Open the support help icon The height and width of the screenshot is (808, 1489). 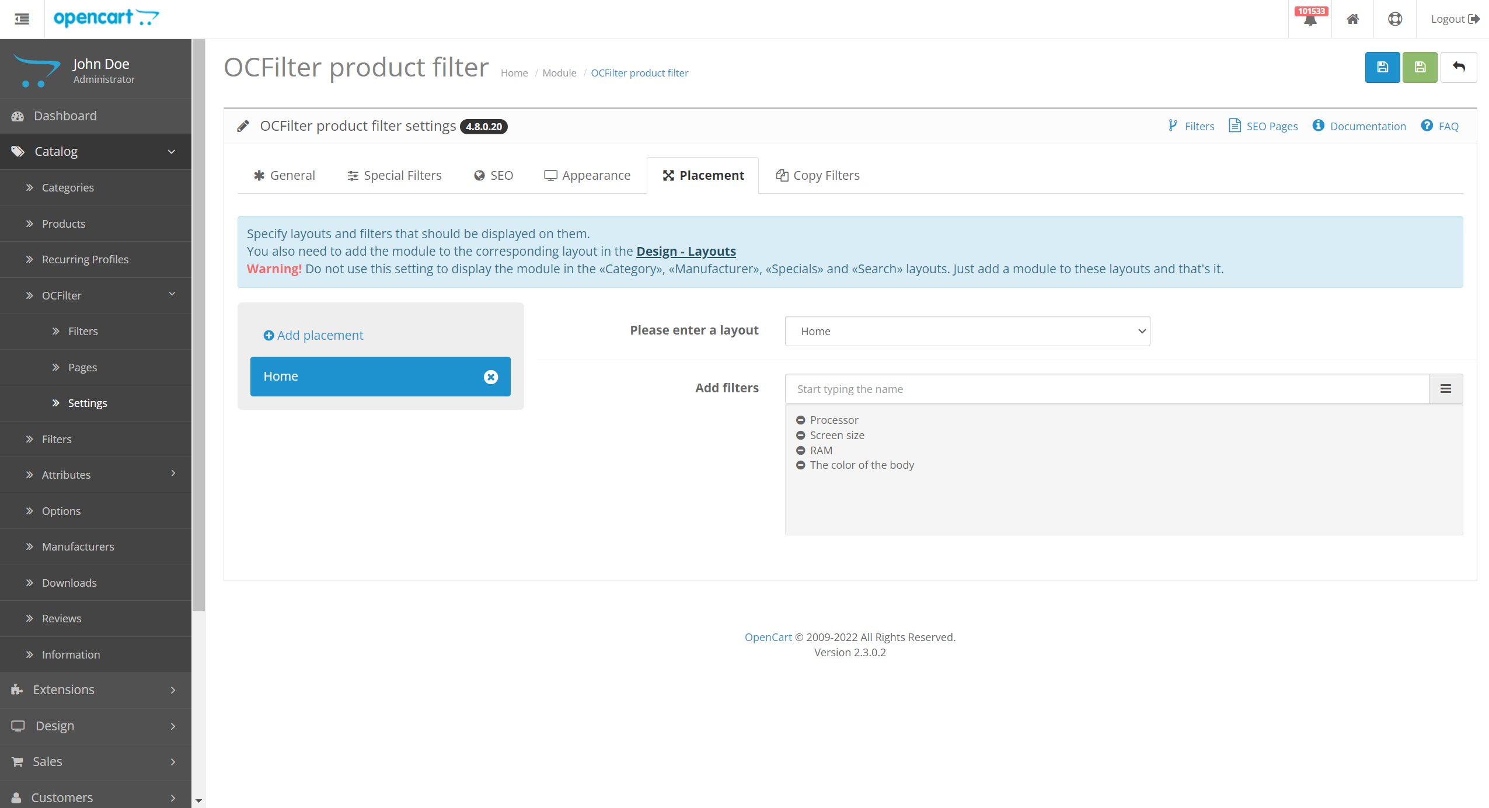click(1394, 19)
